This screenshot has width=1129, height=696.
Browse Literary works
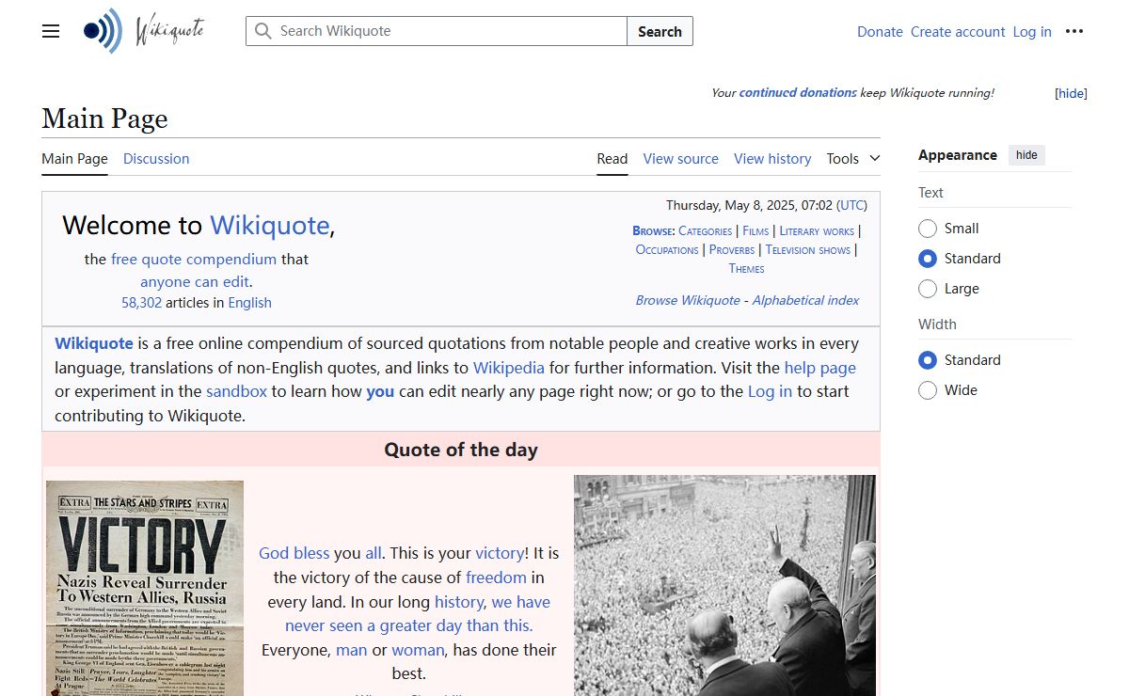[x=817, y=231]
